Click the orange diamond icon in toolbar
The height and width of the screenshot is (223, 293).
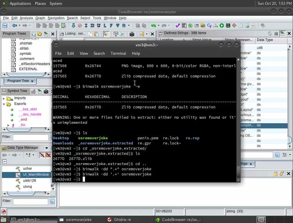click(x=234, y=26)
